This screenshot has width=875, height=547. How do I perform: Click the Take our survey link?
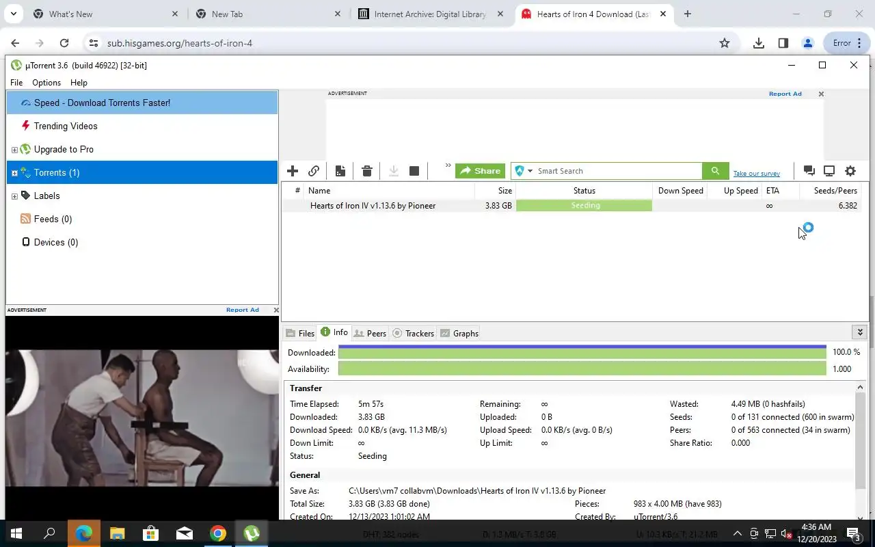pos(756,174)
